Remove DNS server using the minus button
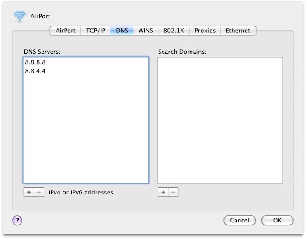 [x=39, y=192]
